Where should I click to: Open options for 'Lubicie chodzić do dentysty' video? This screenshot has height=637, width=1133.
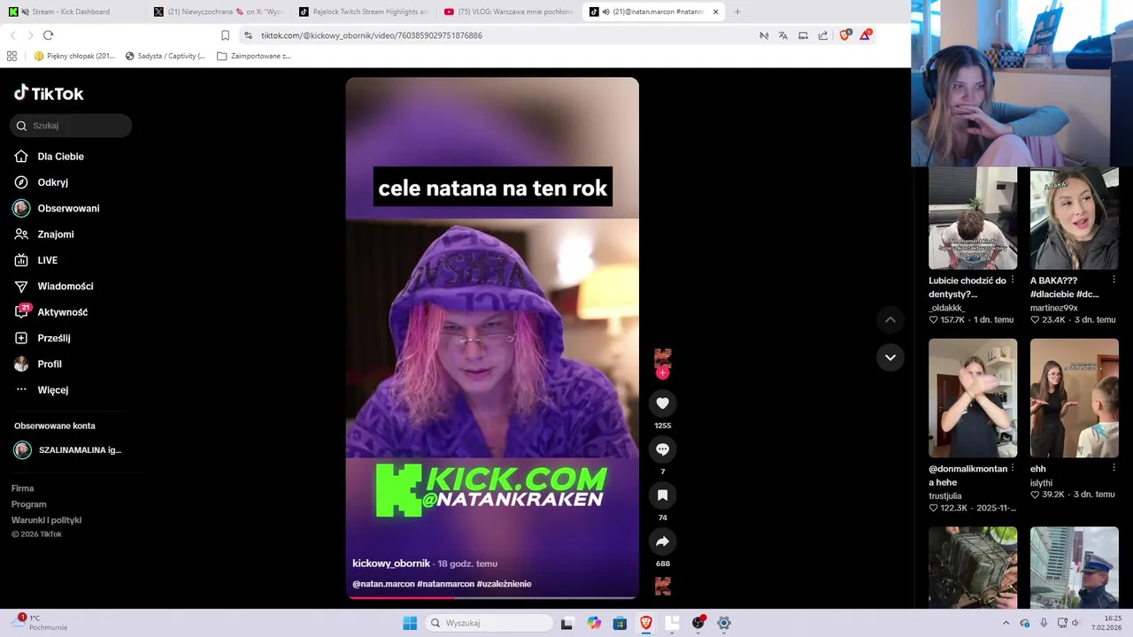pos(1013,280)
